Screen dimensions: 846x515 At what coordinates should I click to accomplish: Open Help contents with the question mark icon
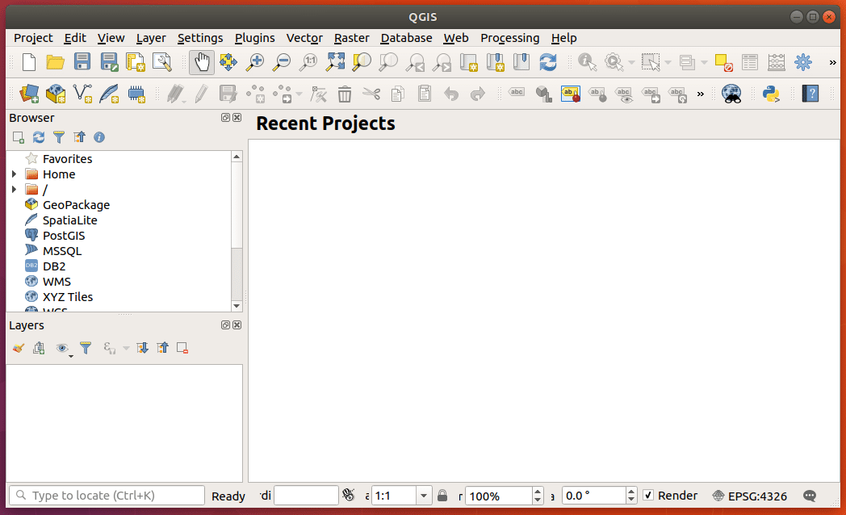point(810,94)
